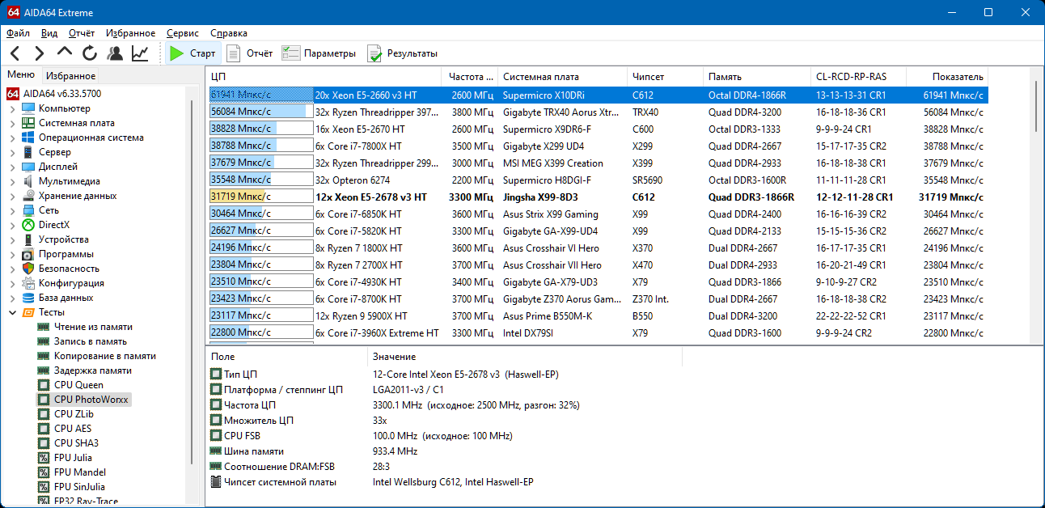
Task: Switch to the Избранное sidebar tab
Action: [70, 76]
